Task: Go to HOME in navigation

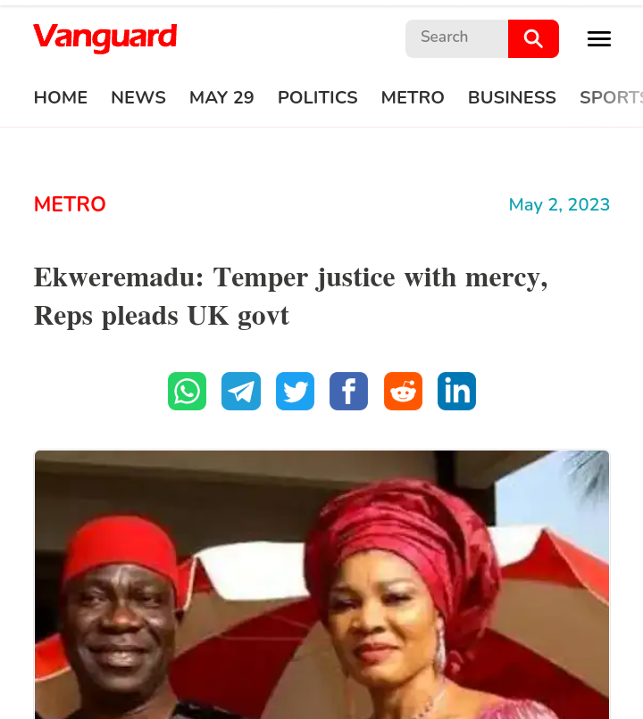Action: pyautogui.click(x=61, y=97)
